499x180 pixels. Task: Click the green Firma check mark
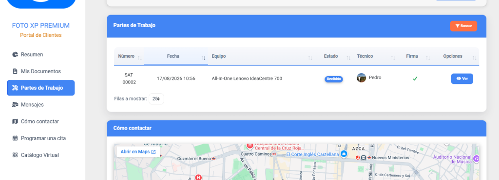pos(415,79)
